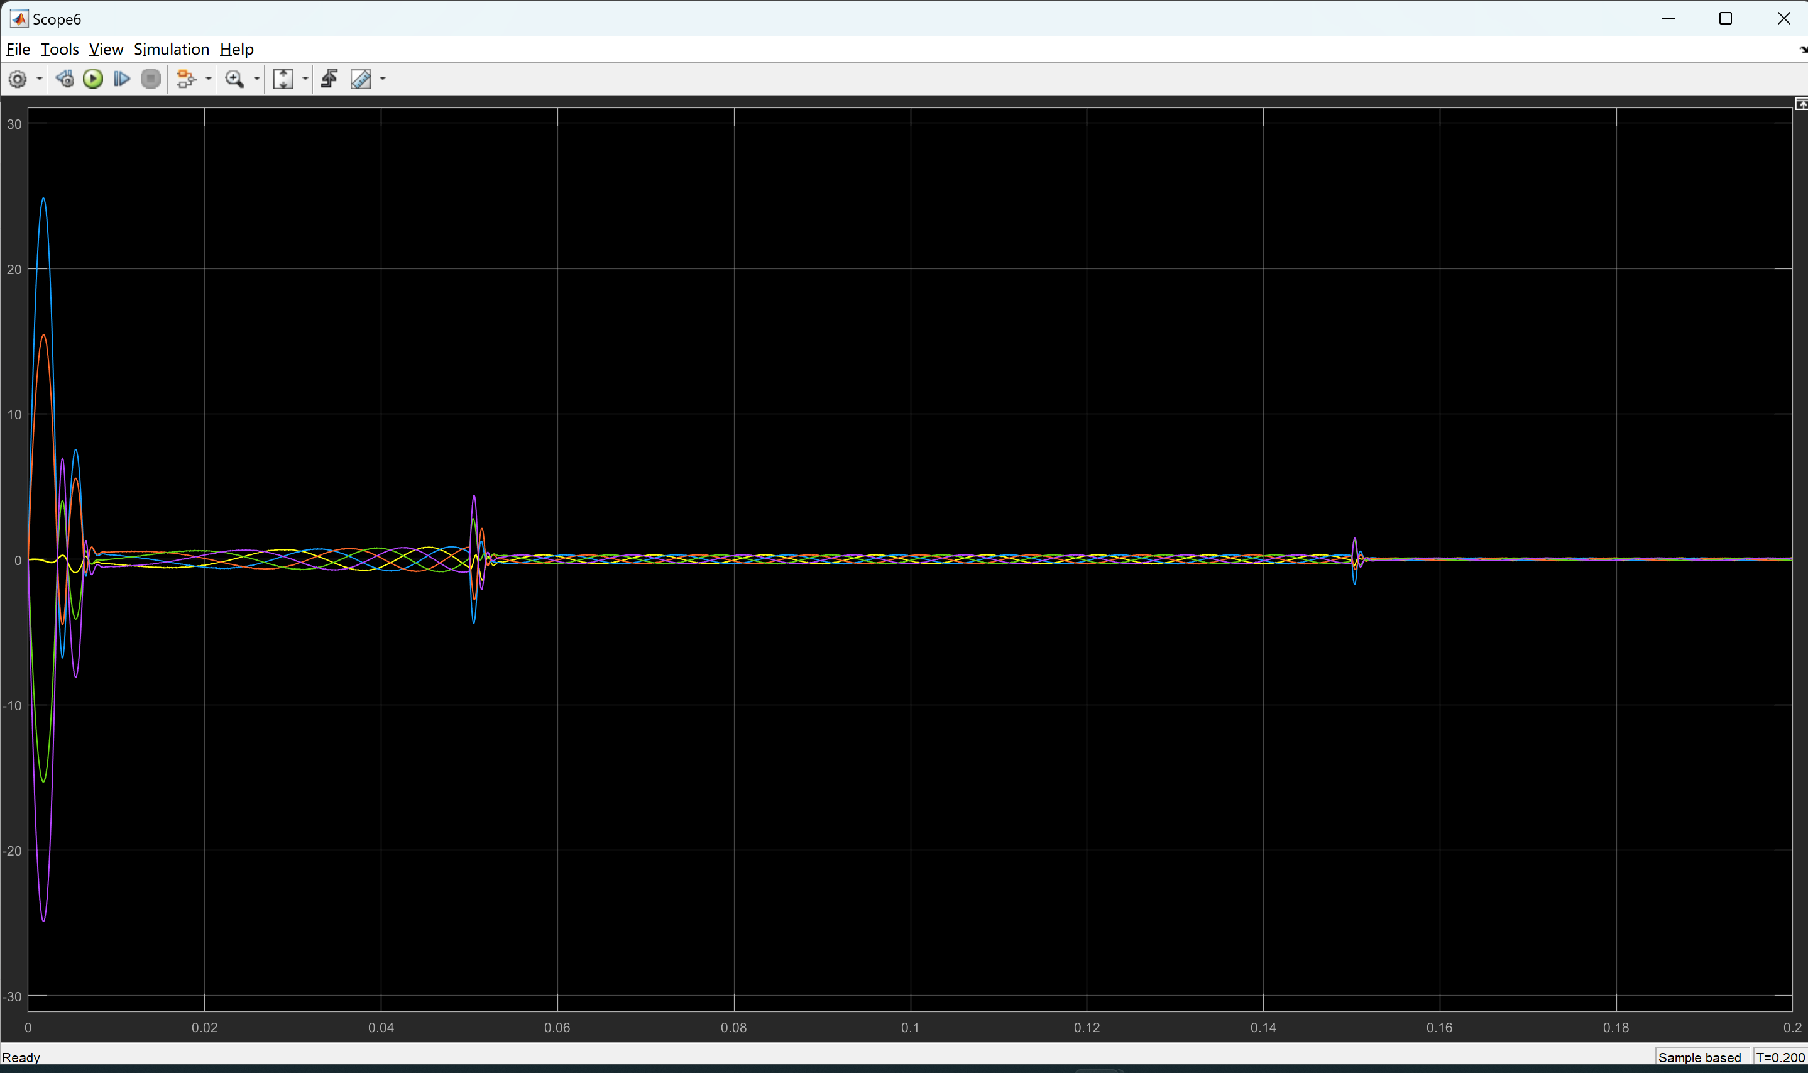This screenshot has height=1073, width=1808.
Task: Click the Sample based status label
Action: click(x=1699, y=1057)
